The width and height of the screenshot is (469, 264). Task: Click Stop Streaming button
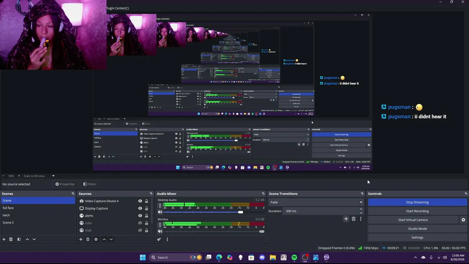pyautogui.click(x=417, y=202)
